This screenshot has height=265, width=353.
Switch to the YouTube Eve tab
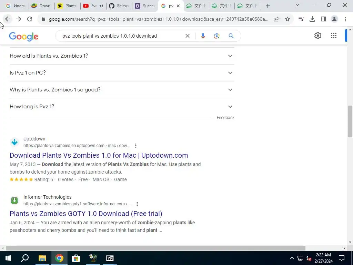(90, 6)
